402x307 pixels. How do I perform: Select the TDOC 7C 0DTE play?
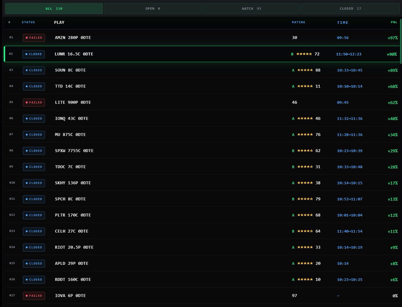(70, 167)
